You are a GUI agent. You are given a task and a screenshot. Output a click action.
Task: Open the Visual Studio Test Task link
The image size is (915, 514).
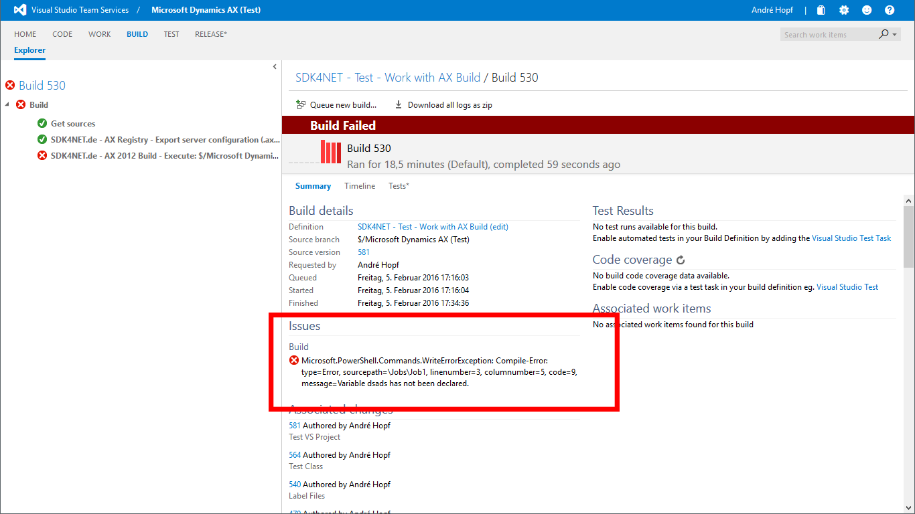coord(851,238)
